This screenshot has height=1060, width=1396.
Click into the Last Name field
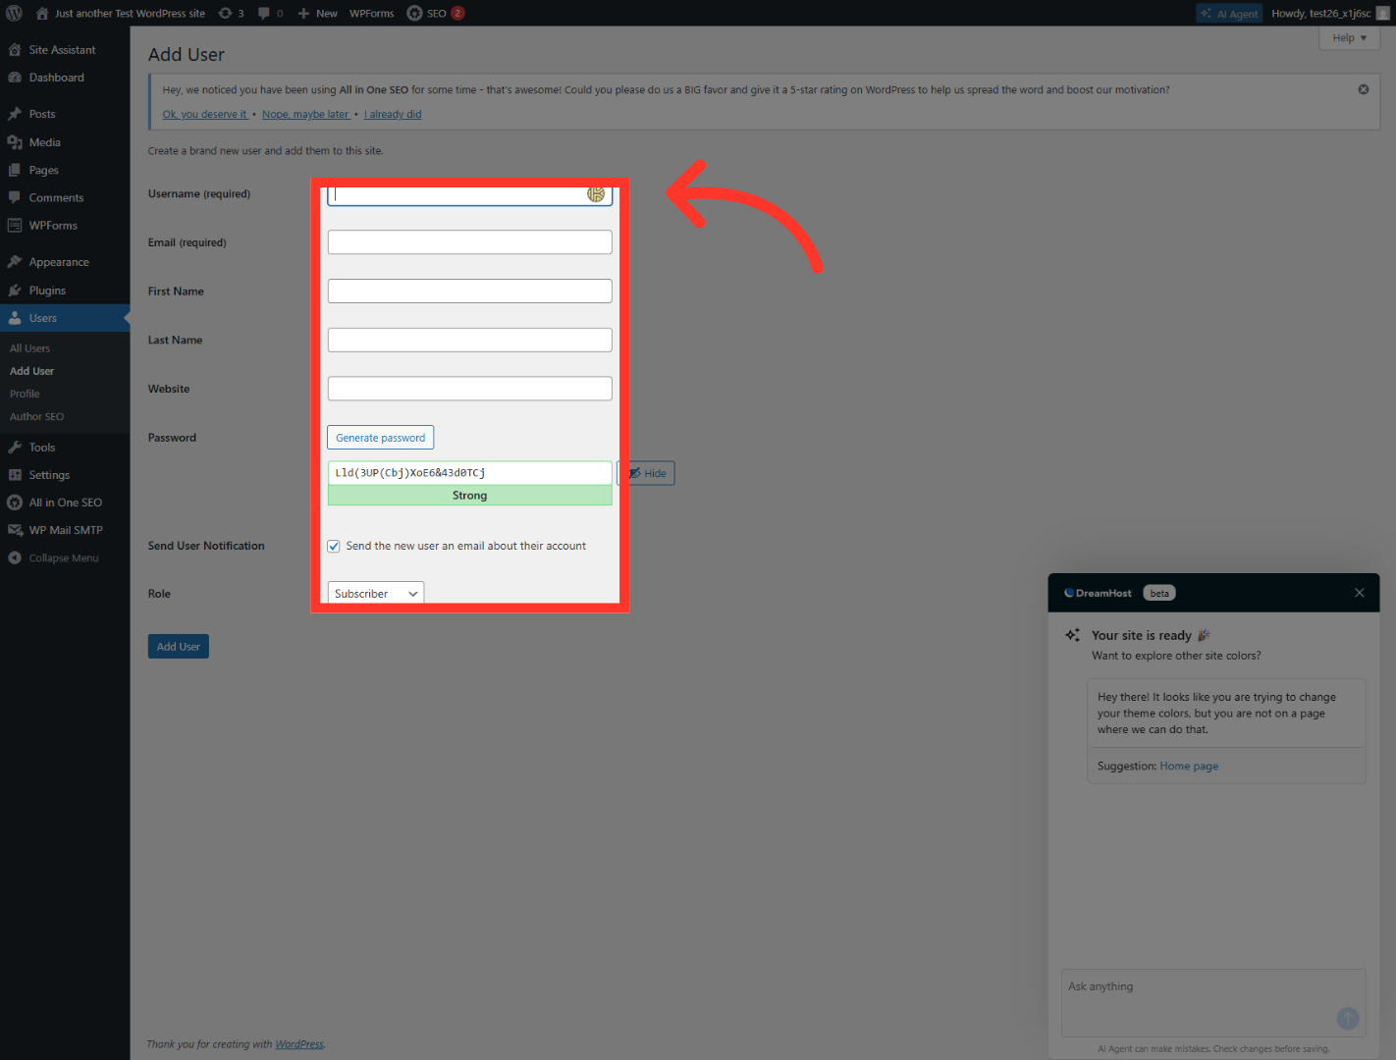click(470, 340)
